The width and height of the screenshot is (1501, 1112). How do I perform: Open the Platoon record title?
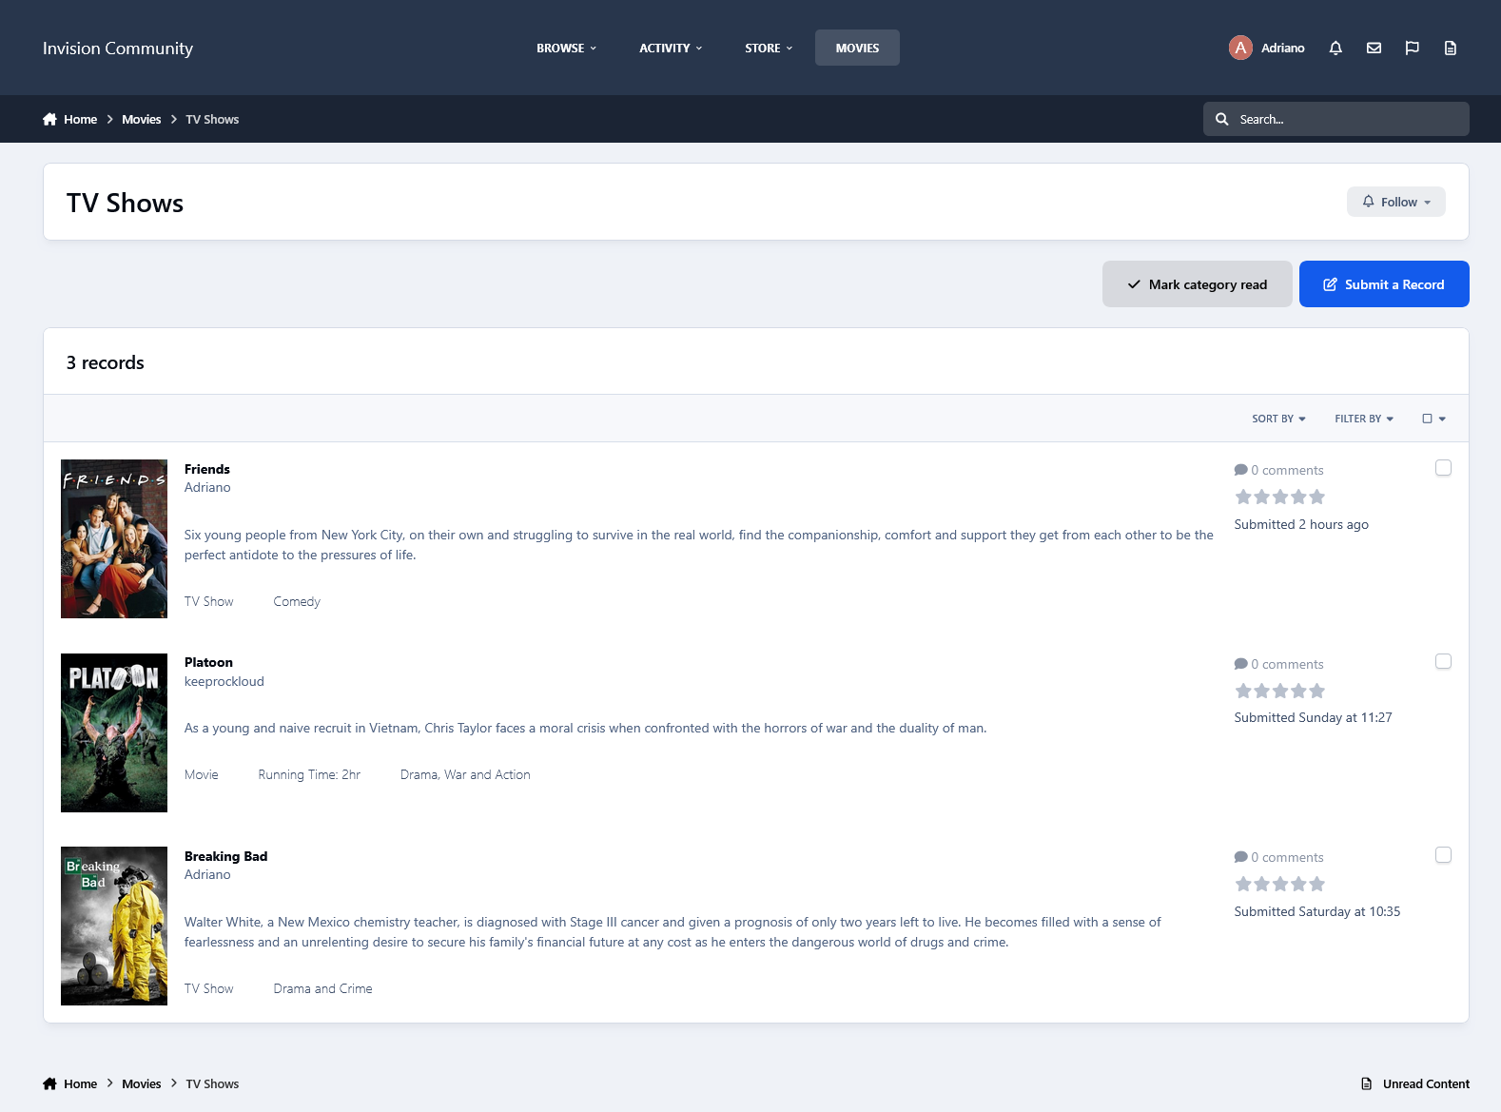point(208,662)
